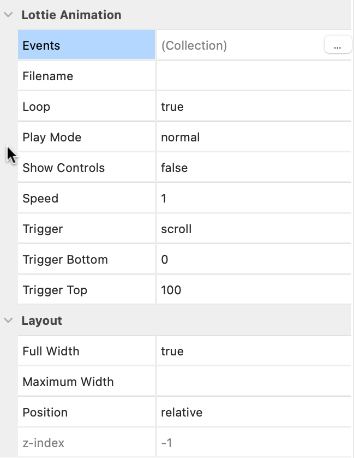Viewport: 354px width, 458px height.
Task: Edit the Trigger Top value 100
Action: point(171,290)
